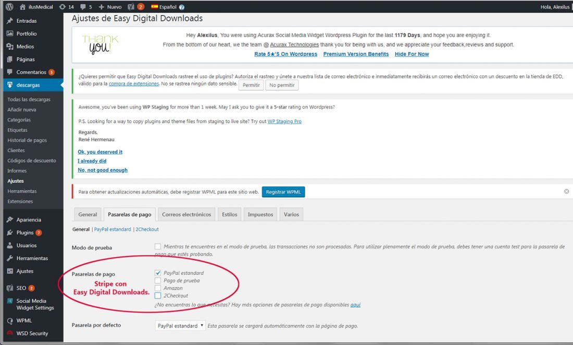This screenshot has width=573, height=345.
Task: Click the WSD Security icon
Action: click(x=10, y=334)
